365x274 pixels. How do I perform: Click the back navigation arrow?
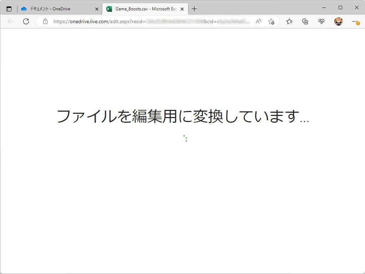click(10, 21)
